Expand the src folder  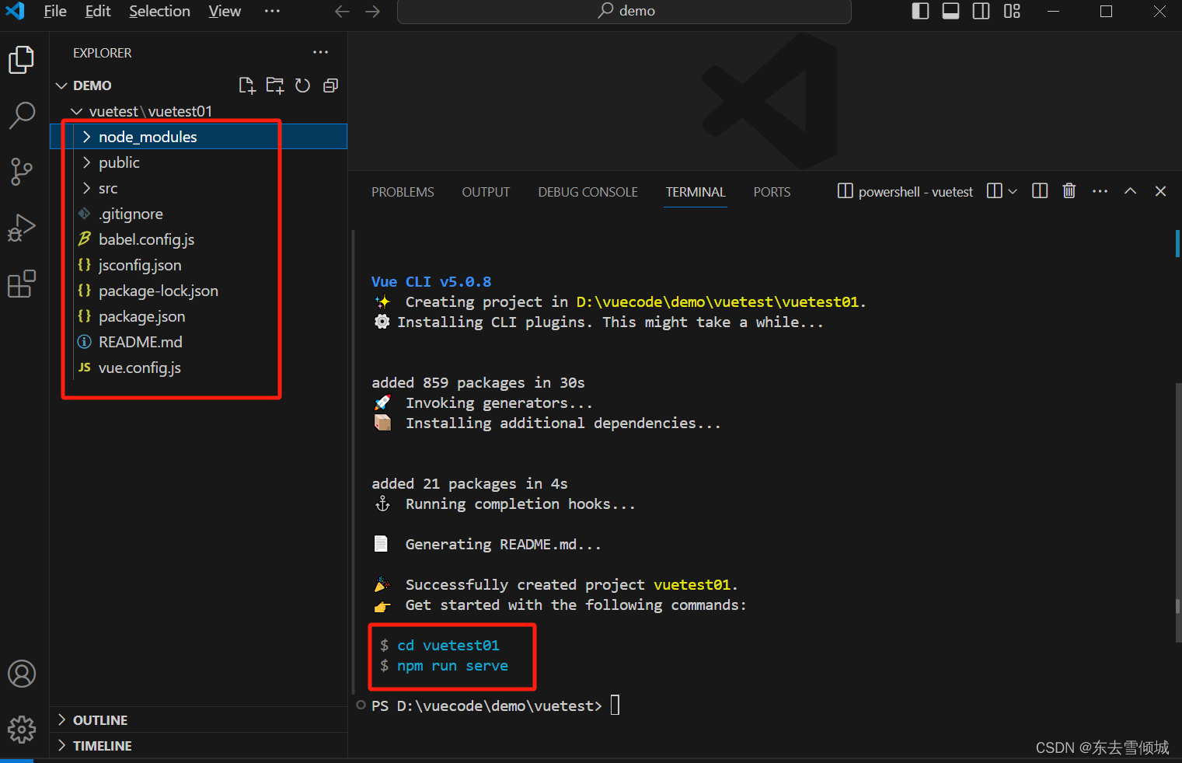[x=199, y=188]
